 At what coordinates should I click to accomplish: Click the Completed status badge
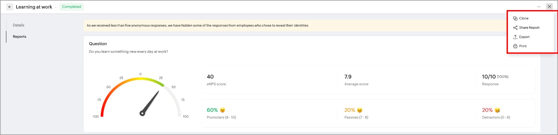pos(72,7)
